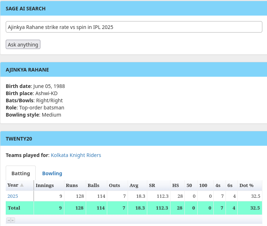Select the Bowling style Medium text

[x=33, y=115]
